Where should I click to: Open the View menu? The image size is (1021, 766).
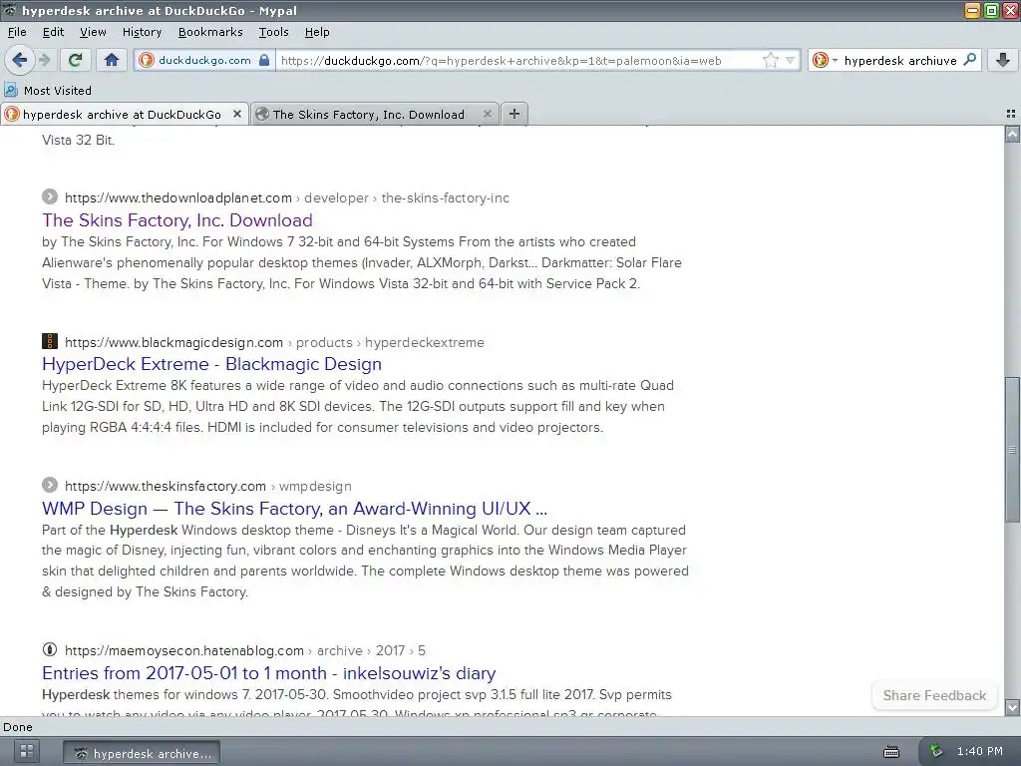tap(93, 32)
